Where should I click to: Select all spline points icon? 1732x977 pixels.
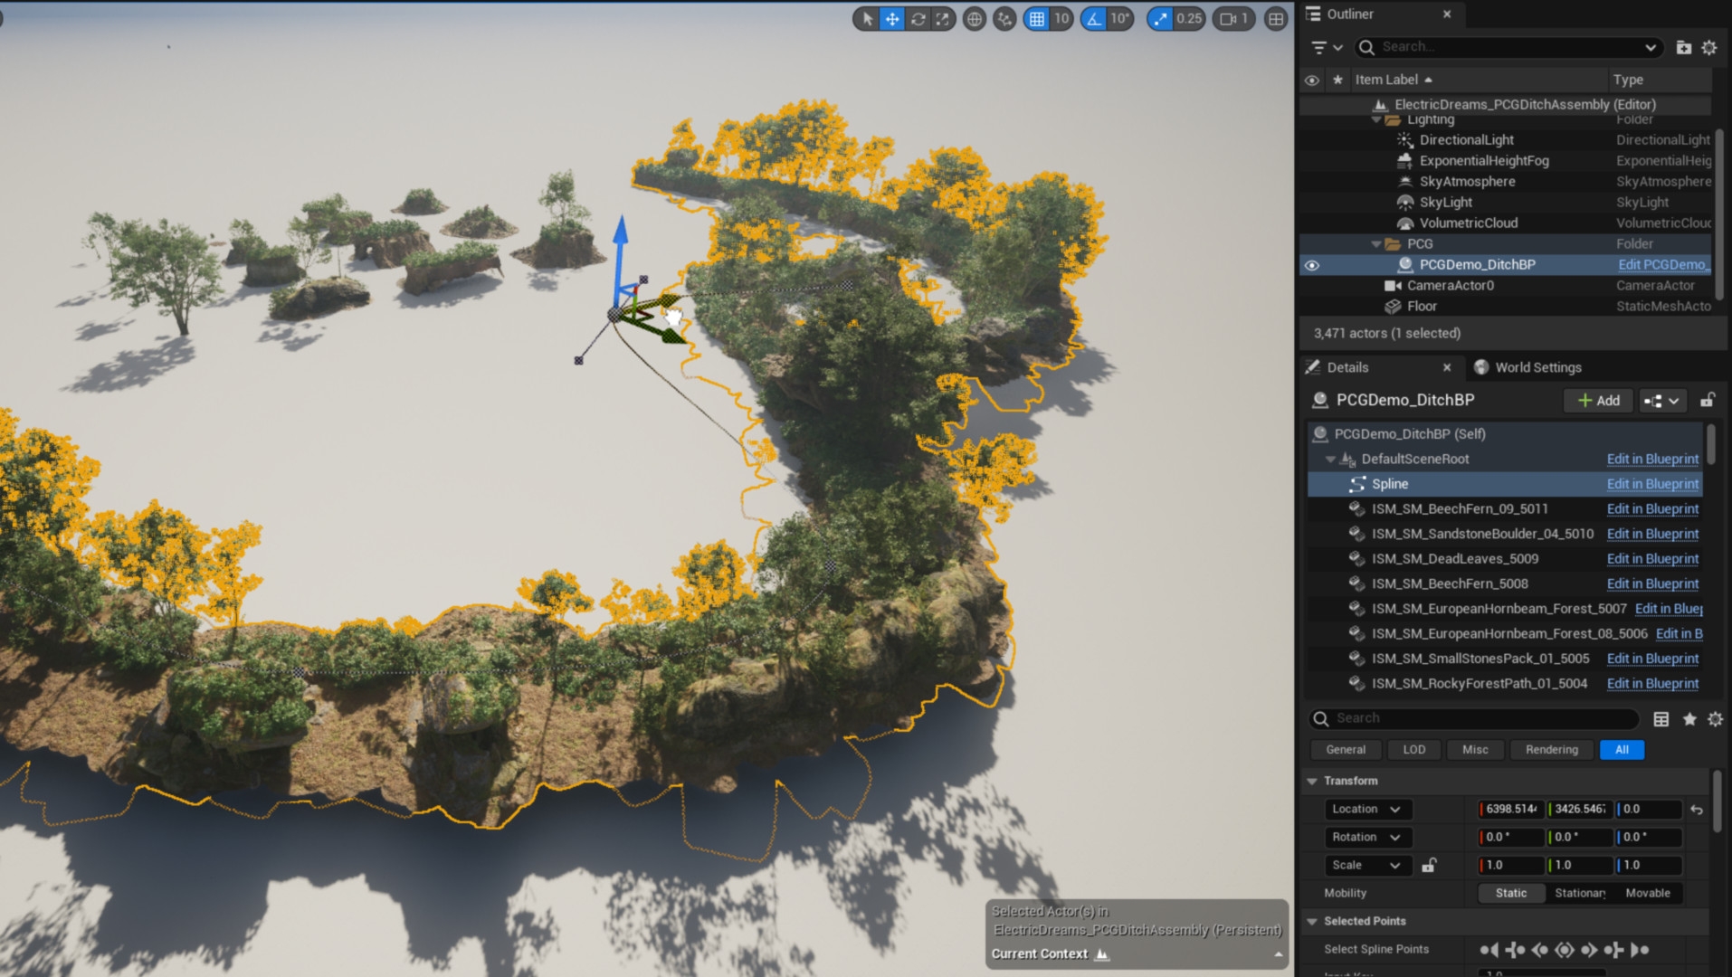click(1564, 950)
